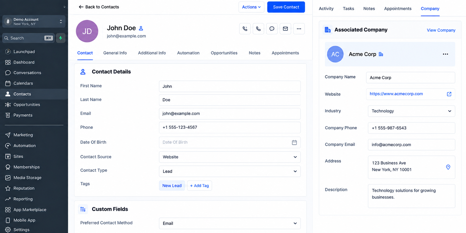Click the Back to Contacts link

tap(99, 7)
